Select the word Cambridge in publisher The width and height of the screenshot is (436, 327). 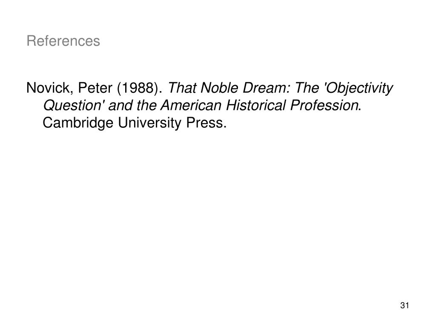[78, 123]
